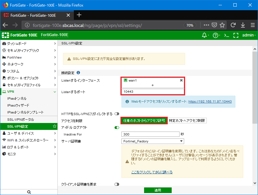Click the wan1 interface icon
Screen dimensions: 258x195
(x=125, y=80)
